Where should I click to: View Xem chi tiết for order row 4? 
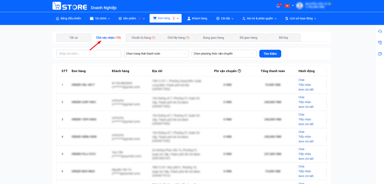point(306,142)
